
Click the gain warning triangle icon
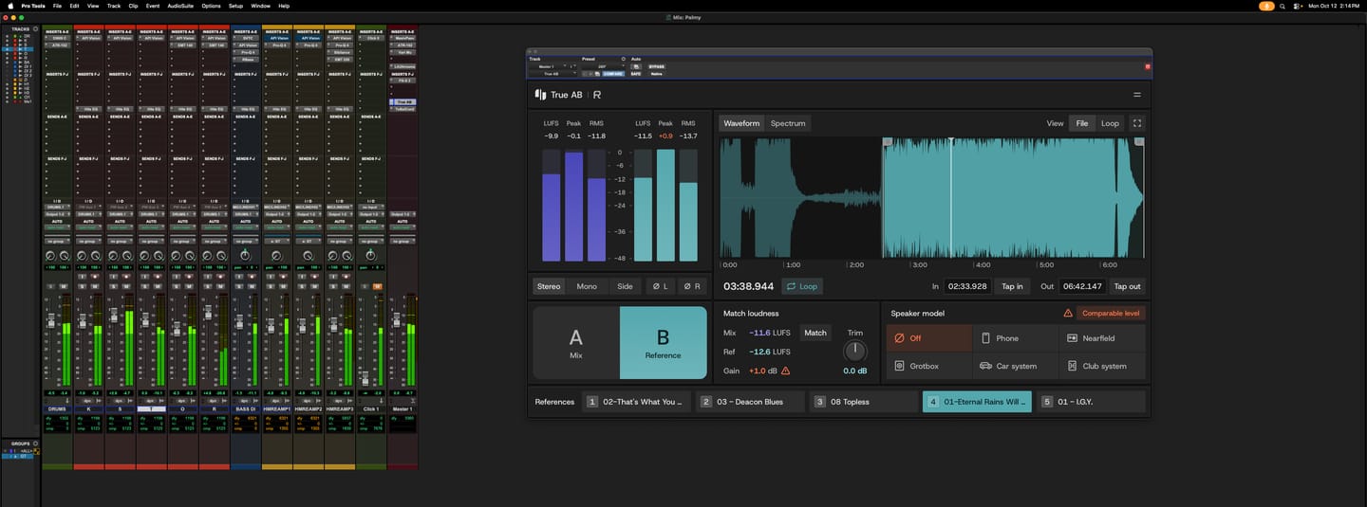(785, 371)
